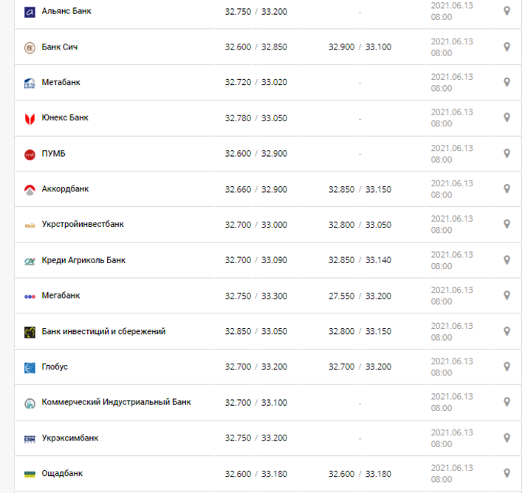The width and height of the screenshot is (522, 493).
Task: Select ПУМБ rate 32.600 / 32.900
Action: click(x=256, y=153)
